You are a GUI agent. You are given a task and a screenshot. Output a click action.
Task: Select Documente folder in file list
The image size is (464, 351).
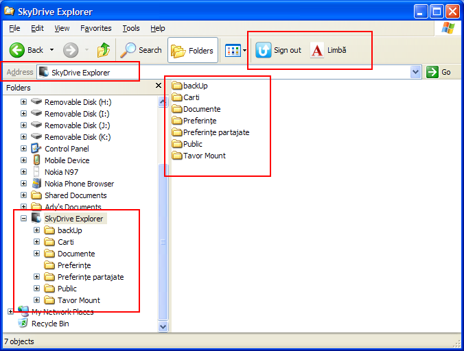tap(196, 109)
